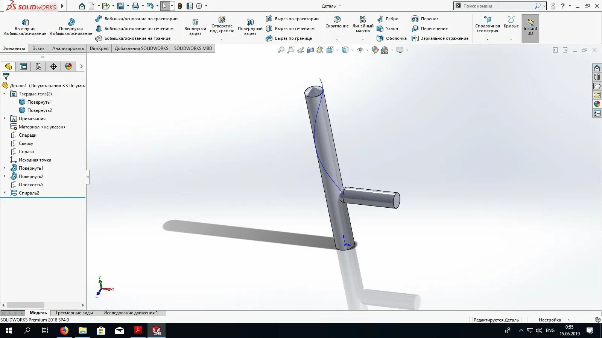This screenshot has width=602, height=338.
Task: Open the Edit Appearance sphere icon
Action: point(375,50)
